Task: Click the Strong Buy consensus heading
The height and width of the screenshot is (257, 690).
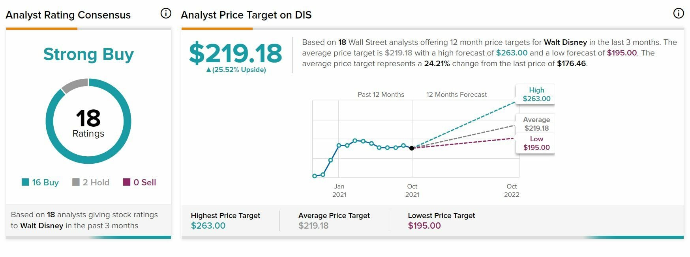Action: (88, 54)
